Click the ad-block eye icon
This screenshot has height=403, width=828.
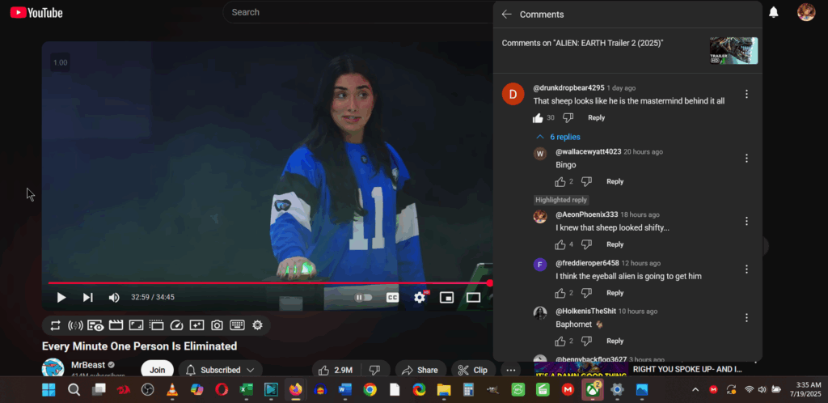click(95, 325)
